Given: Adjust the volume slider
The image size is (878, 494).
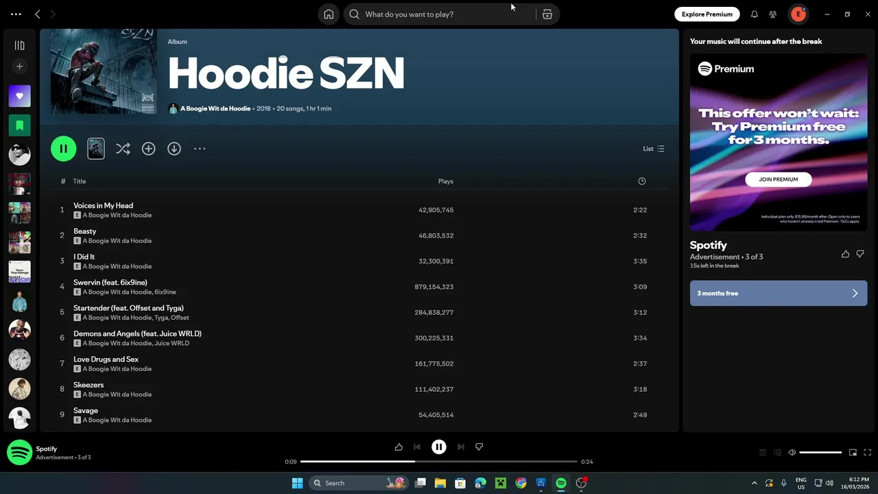Looking at the screenshot, I should [x=820, y=453].
